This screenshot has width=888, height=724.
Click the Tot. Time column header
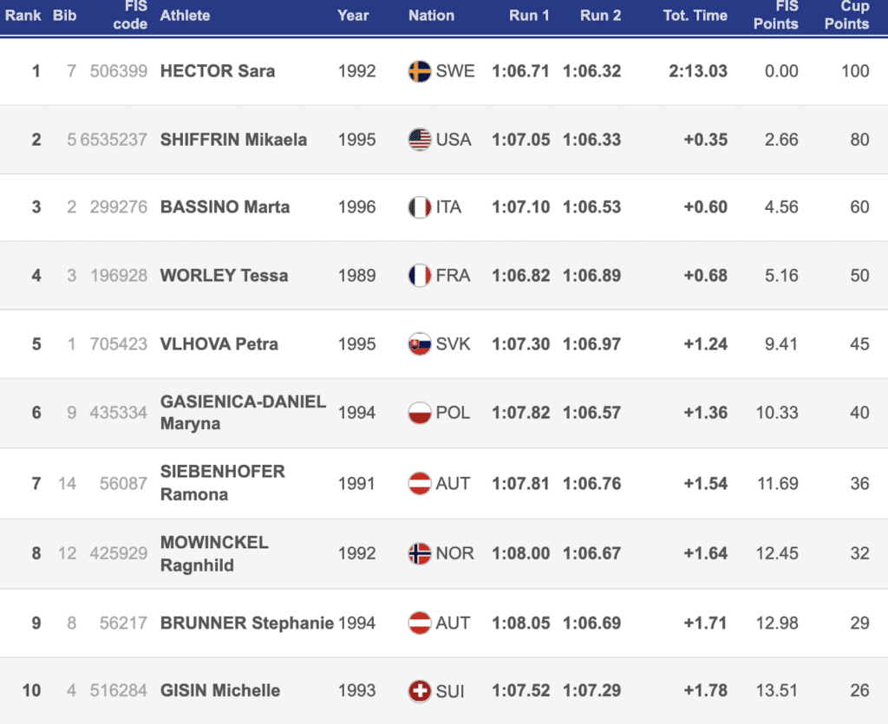[x=695, y=16]
